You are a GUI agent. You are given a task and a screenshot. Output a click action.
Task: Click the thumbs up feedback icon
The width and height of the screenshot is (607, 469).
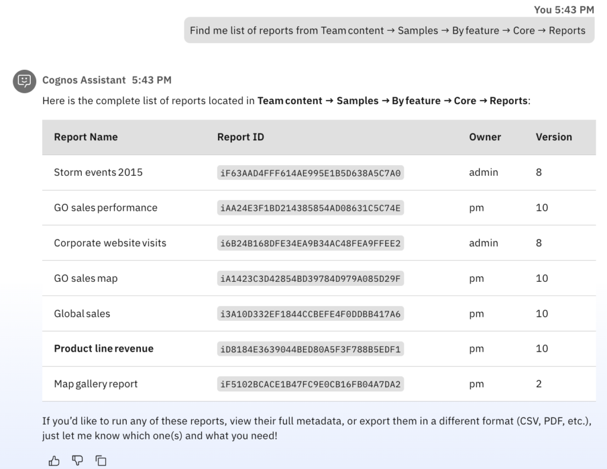[x=54, y=460]
